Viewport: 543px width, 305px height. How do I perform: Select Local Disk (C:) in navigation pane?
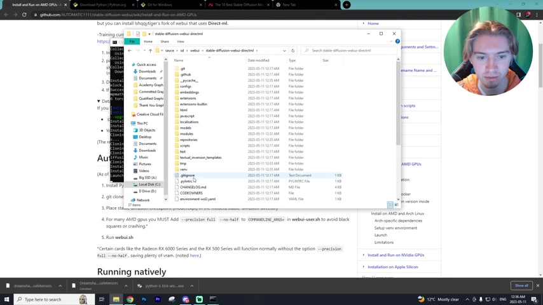[149, 184]
